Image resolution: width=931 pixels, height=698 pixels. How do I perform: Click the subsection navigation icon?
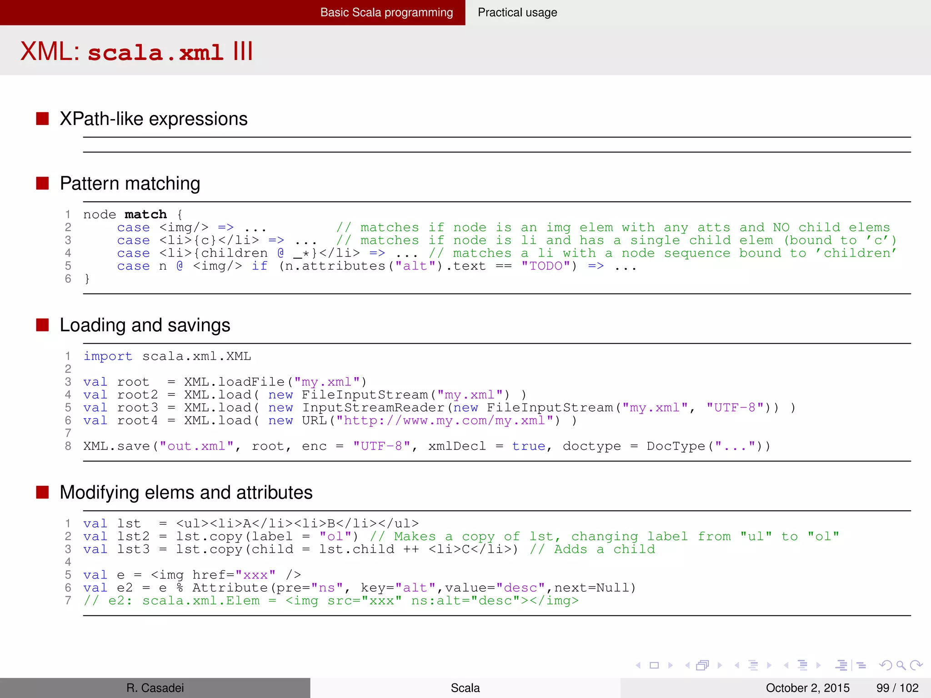click(x=753, y=665)
